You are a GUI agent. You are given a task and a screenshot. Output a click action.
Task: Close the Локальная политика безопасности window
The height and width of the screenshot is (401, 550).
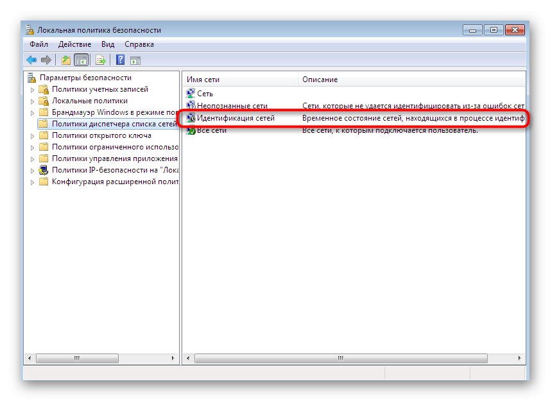click(x=515, y=30)
